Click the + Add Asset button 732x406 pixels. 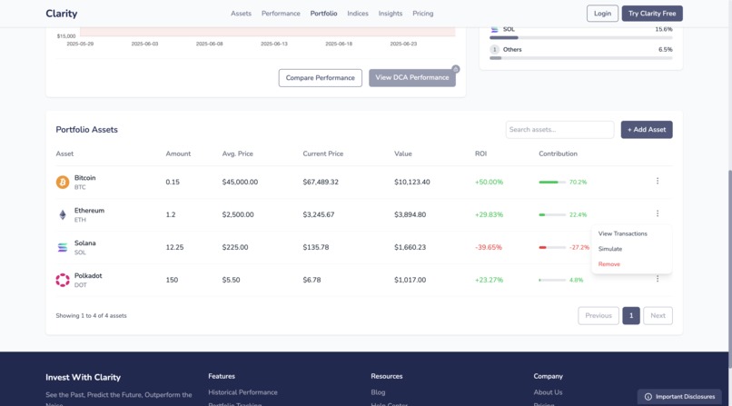pyautogui.click(x=647, y=130)
